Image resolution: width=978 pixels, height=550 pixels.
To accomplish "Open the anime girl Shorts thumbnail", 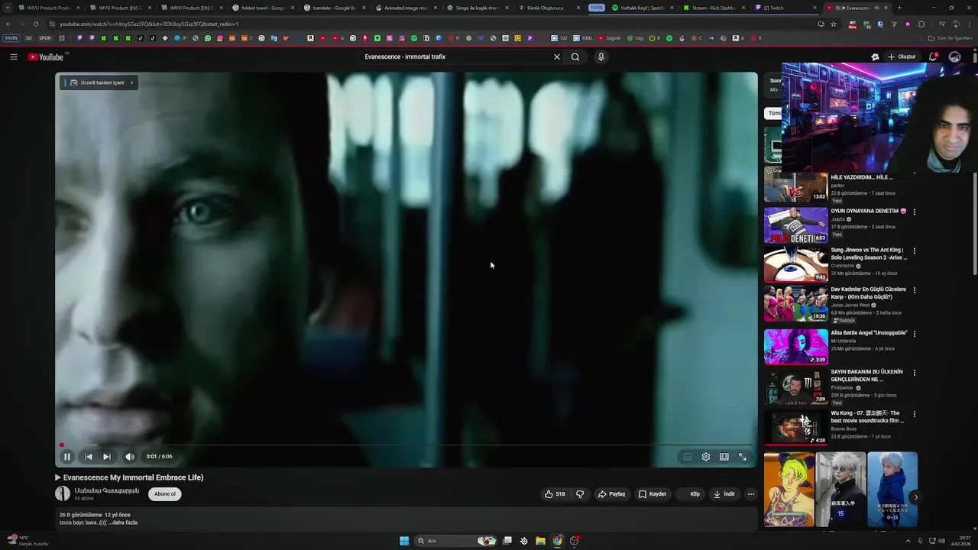I will point(789,490).
